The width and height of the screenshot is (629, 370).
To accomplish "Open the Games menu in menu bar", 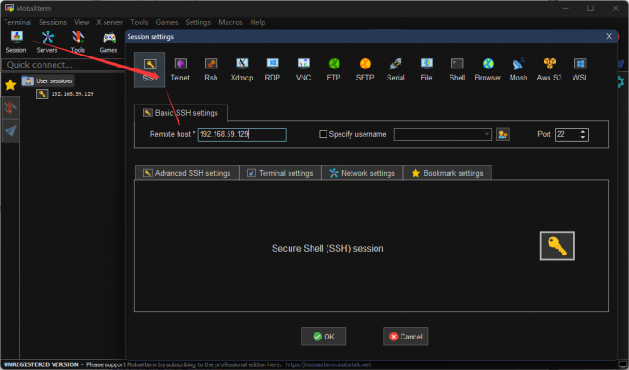I will click(166, 22).
